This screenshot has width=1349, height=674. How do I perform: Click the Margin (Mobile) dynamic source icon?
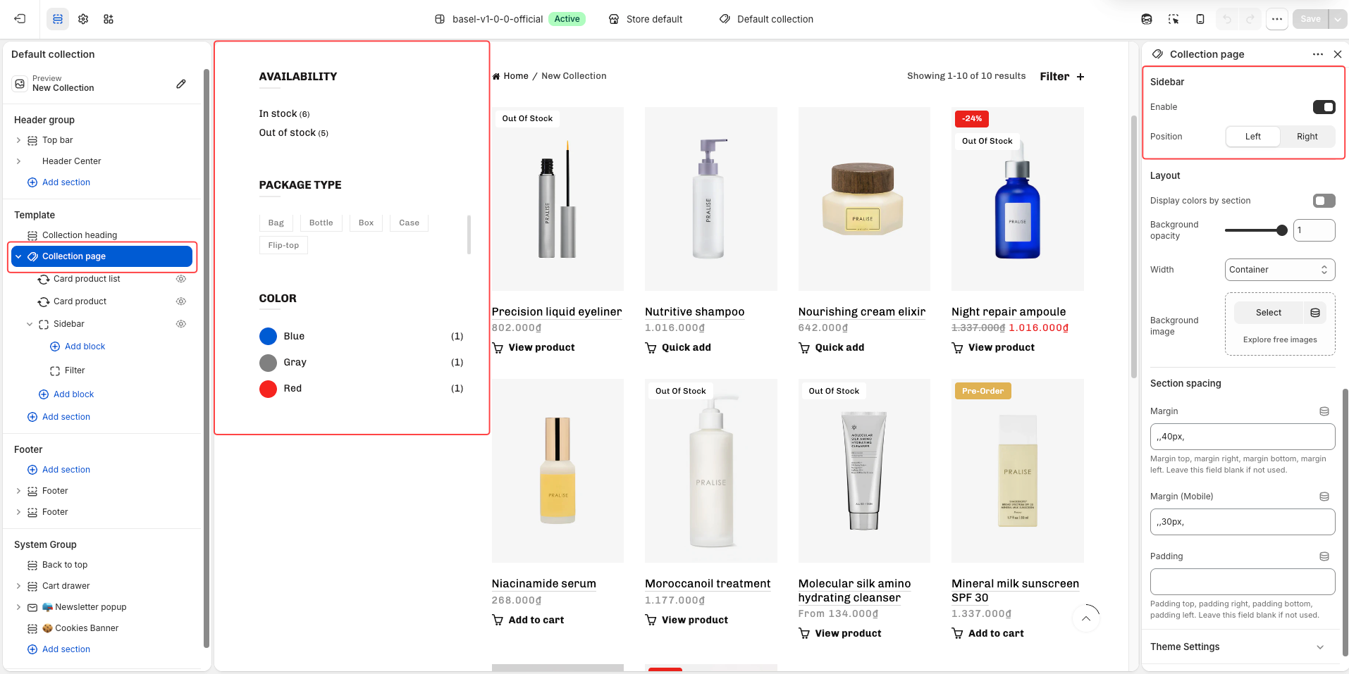(x=1324, y=497)
